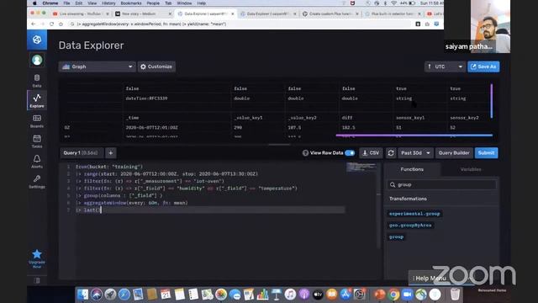The height and width of the screenshot is (303, 538).
Task: Click the 182.5 cell in diff column
Action: [348, 127]
